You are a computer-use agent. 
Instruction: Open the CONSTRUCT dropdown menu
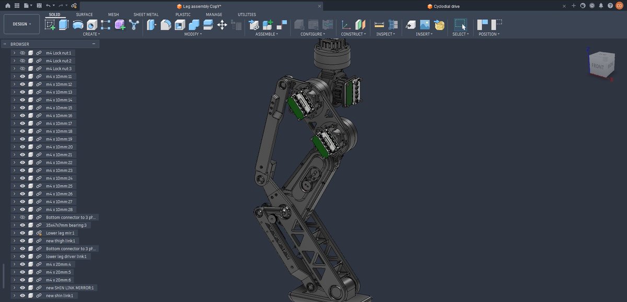pos(353,34)
